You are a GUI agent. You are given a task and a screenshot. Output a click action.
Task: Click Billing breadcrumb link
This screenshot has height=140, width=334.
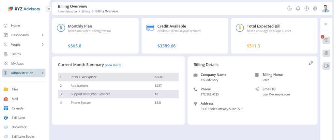click(x=86, y=11)
